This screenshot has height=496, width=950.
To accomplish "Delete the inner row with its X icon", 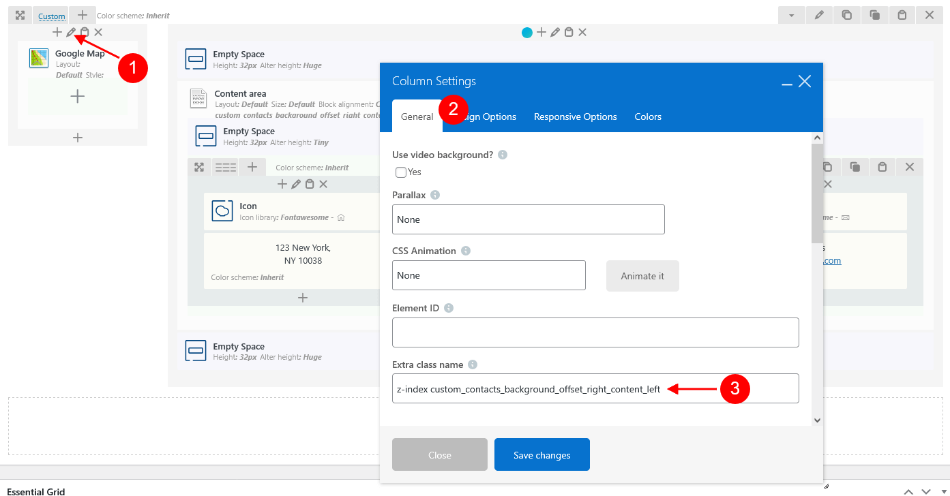I will (909, 167).
